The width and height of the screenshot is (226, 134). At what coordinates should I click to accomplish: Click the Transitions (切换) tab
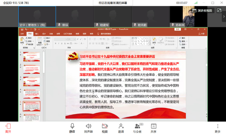click(x=51, y=34)
